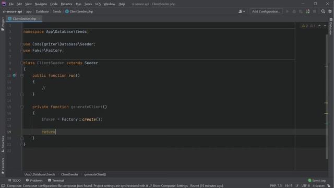Change the UTF-8 file encoding widget
Image resolution: width=334 pixels, height=188 pixels.
305,186
